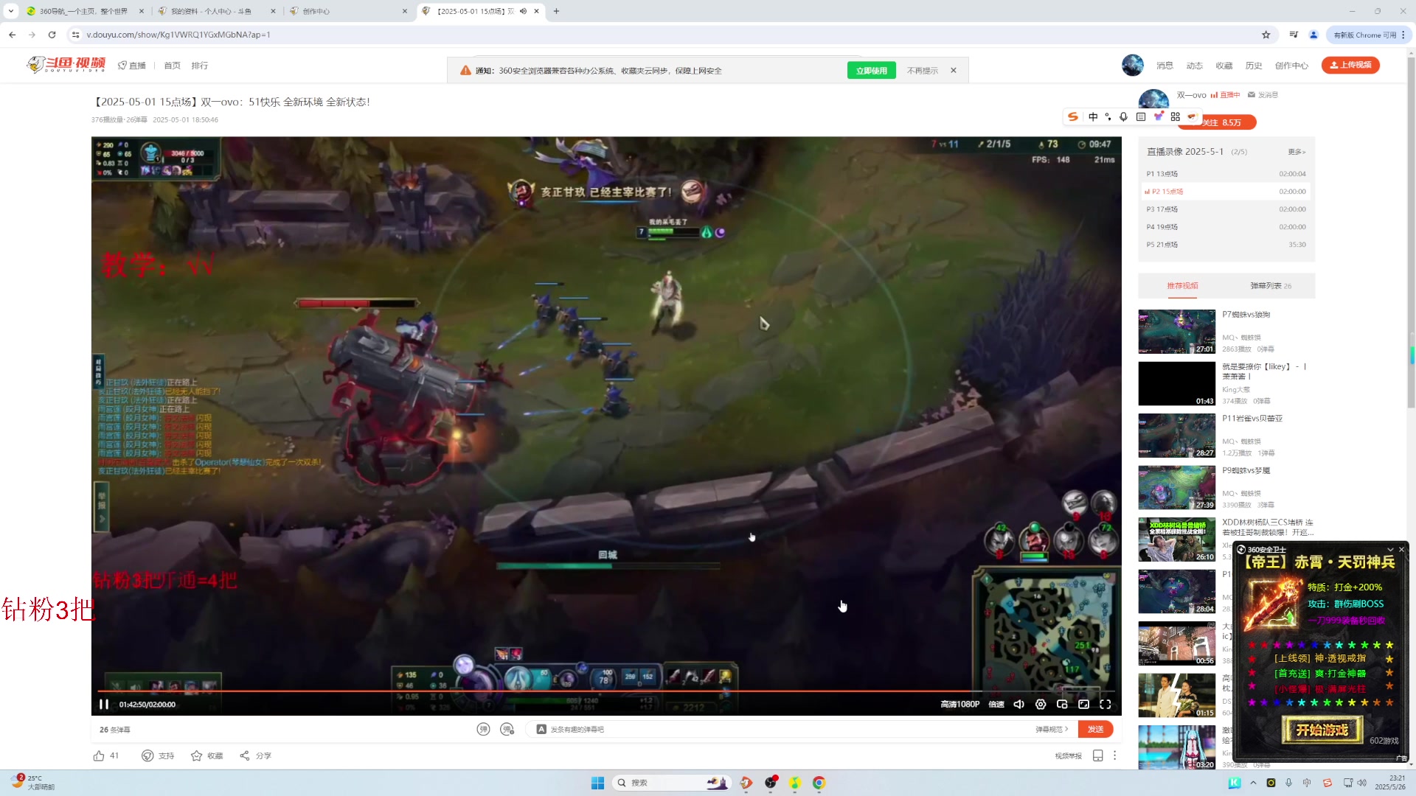The width and height of the screenshot is (1416, 796).
Task: Open Sogou IME soft keyboard icon
Action: [1141, 116]
